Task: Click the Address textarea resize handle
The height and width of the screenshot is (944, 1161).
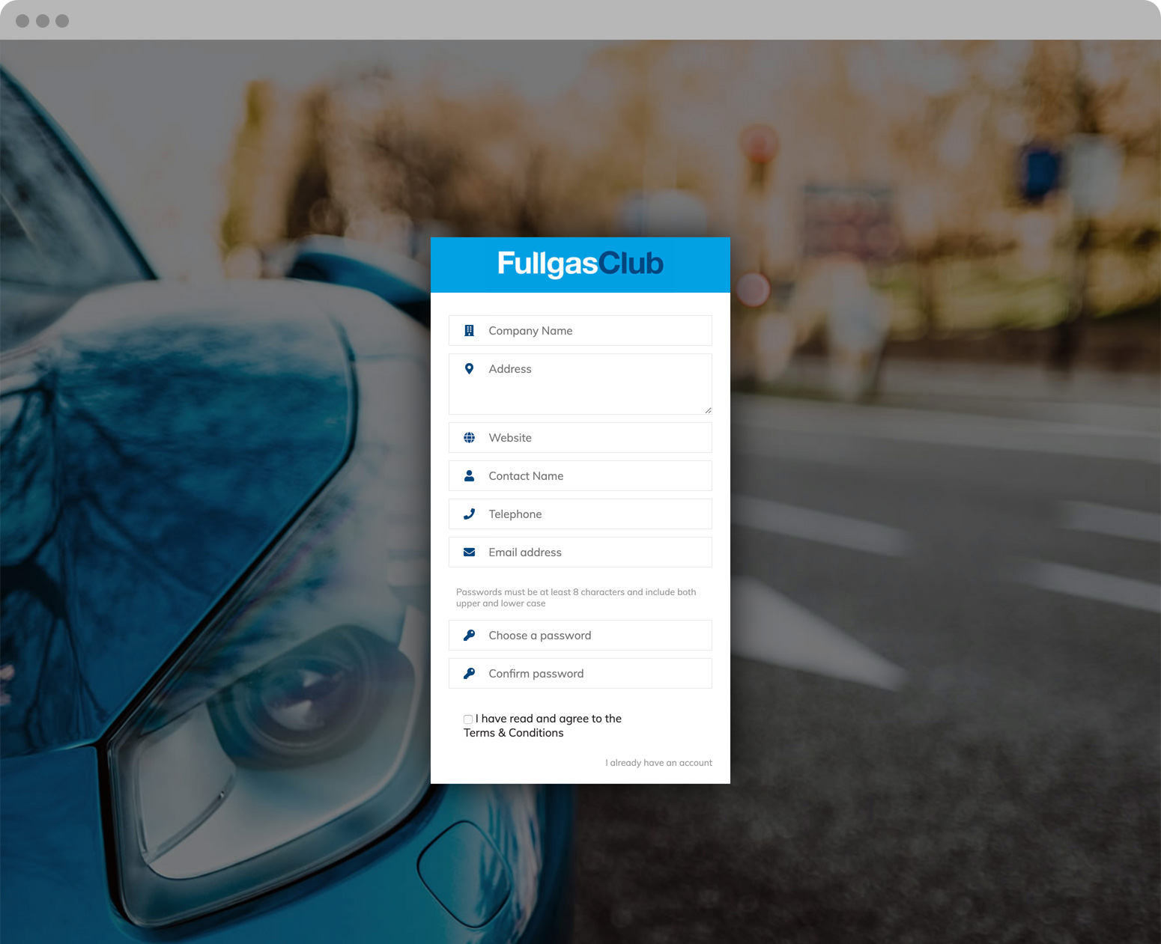Action: [x=708, y=409]
